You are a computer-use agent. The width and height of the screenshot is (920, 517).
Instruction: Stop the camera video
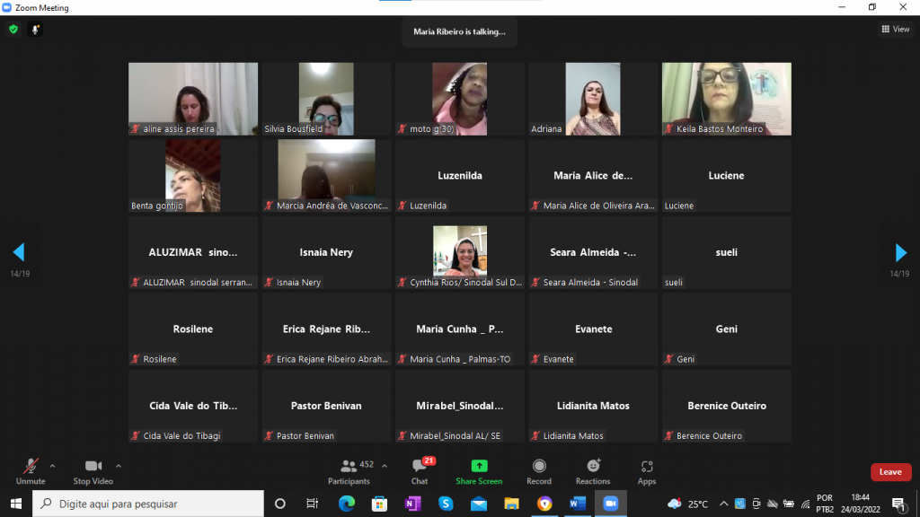[x=93, y=471]
